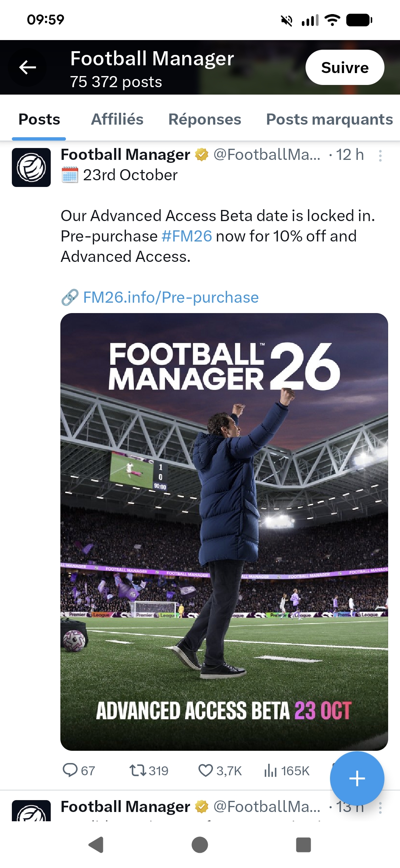Tap the back arrow in header
This screenshot has height=868, width=400.
27,68
